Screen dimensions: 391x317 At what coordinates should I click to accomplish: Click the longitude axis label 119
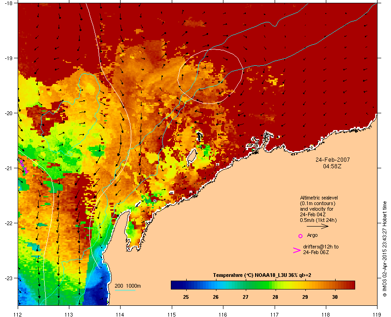377,315
